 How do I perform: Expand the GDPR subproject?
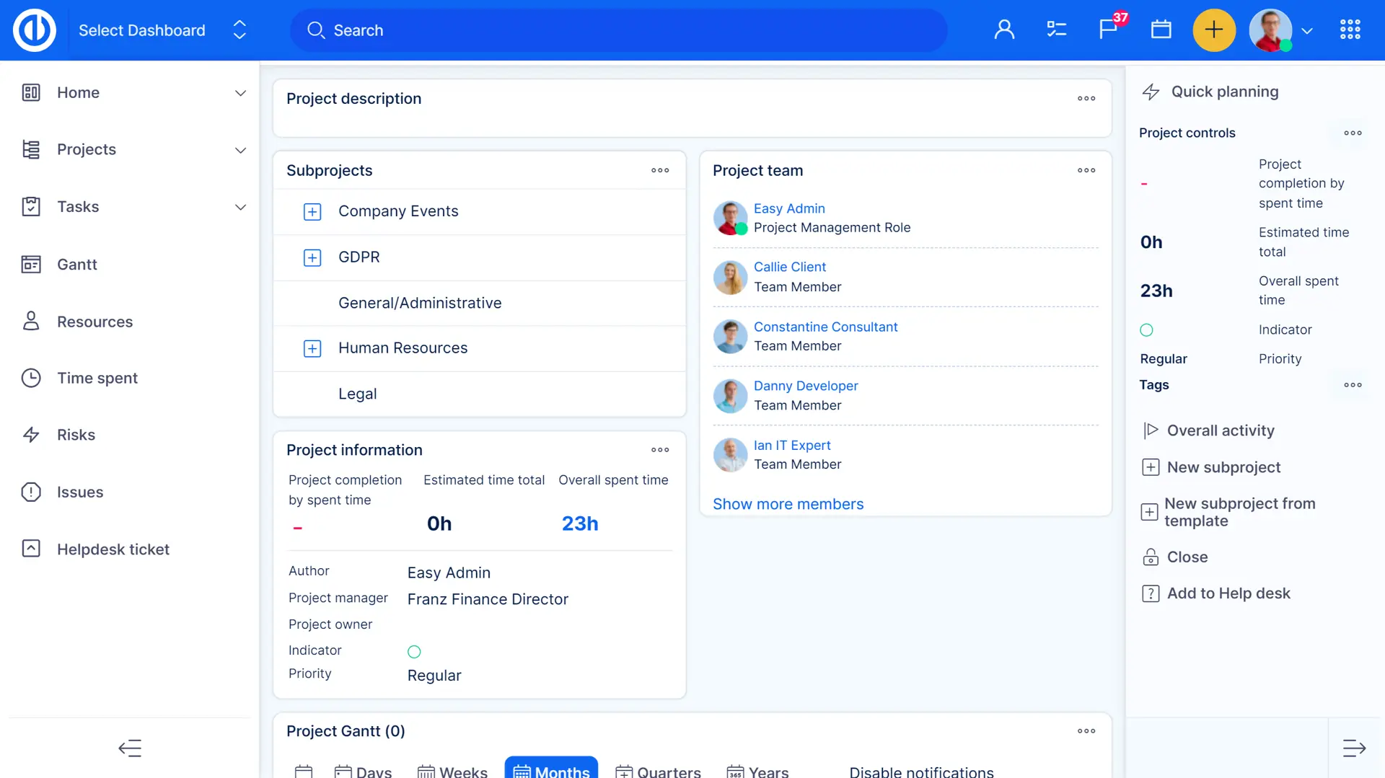tap(312, 257)
